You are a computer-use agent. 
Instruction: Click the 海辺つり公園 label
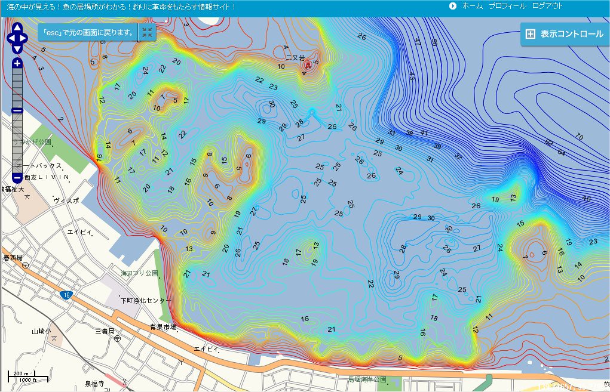click(139, 273)
